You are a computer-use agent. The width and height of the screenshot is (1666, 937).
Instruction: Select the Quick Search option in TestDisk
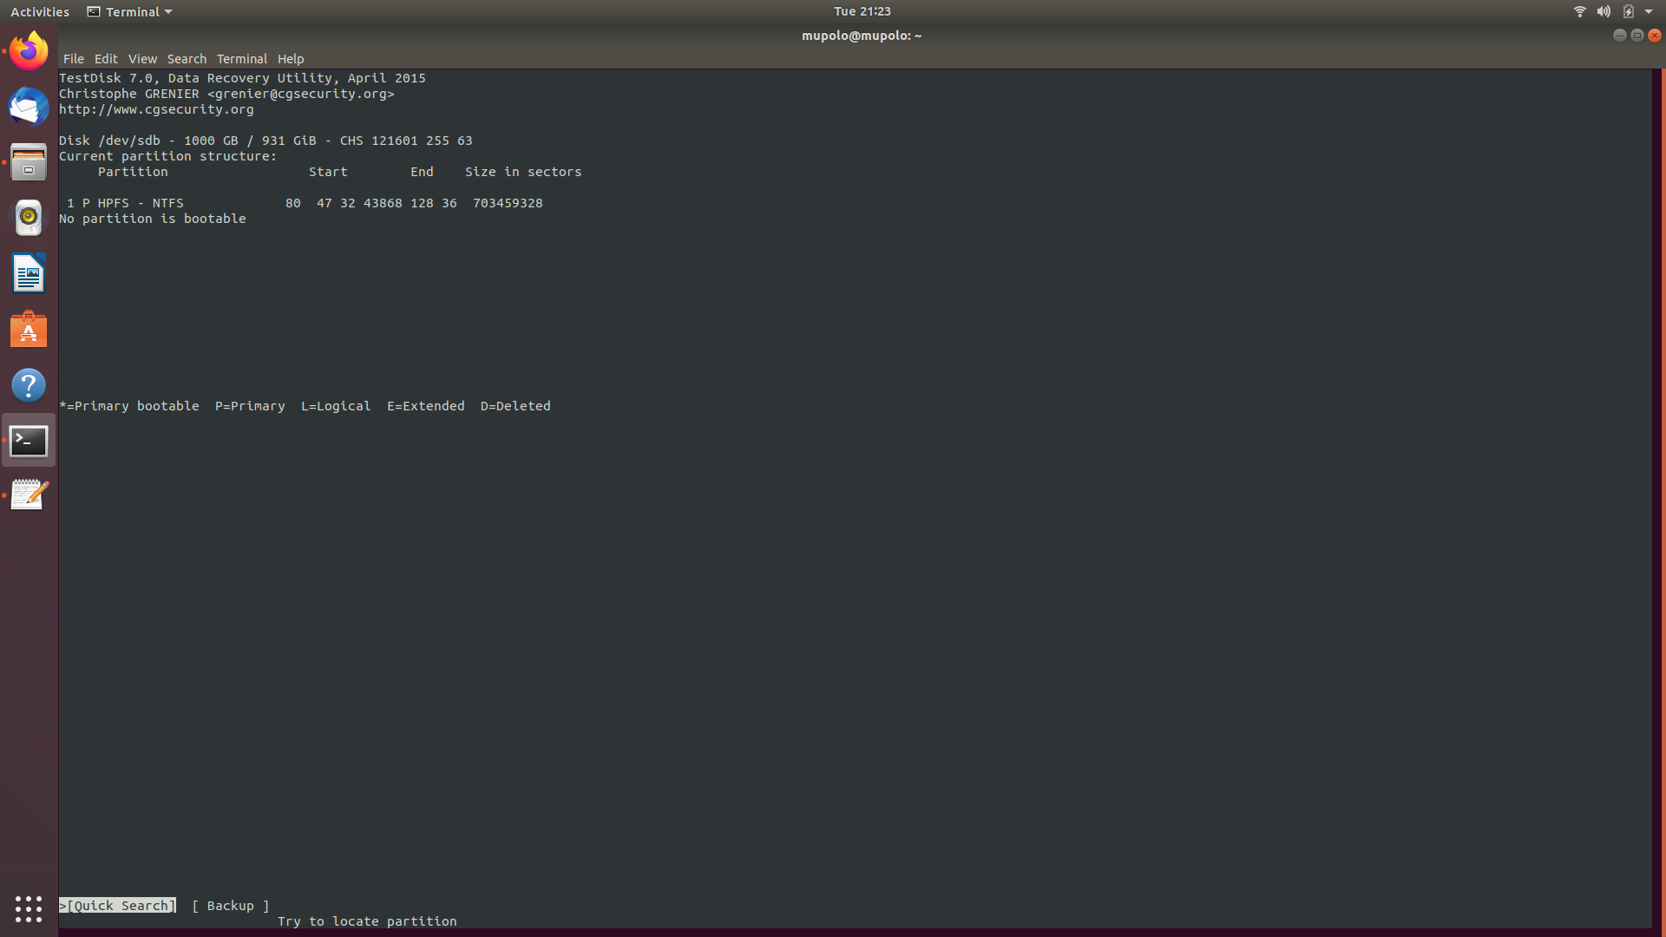[117, 905]
